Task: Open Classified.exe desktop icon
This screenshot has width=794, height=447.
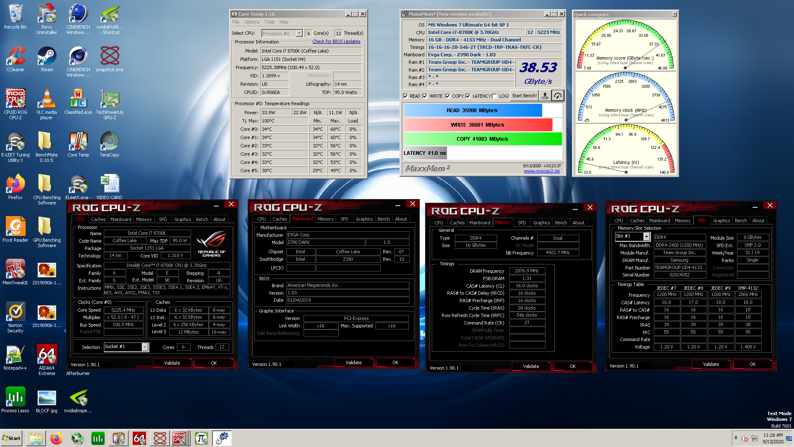Action: (78, 101)
